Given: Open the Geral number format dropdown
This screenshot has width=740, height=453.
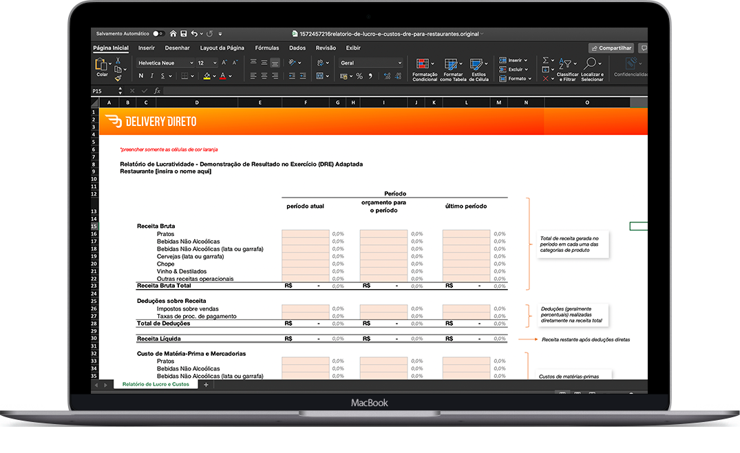Looking at the screenshot, I should tap(371, 63).
